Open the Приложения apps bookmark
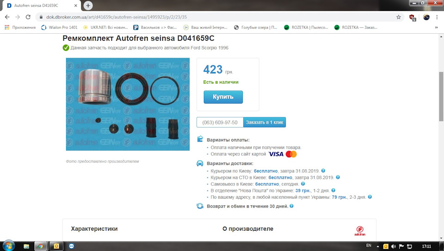This screenshot has width=444, height=251. (20, 27)
